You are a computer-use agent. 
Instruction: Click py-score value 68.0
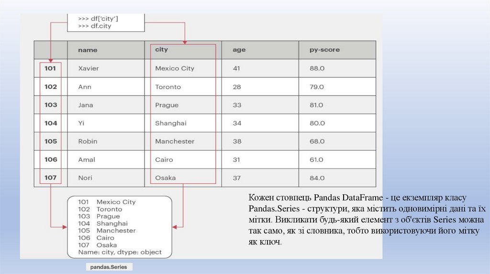(317, 141)
